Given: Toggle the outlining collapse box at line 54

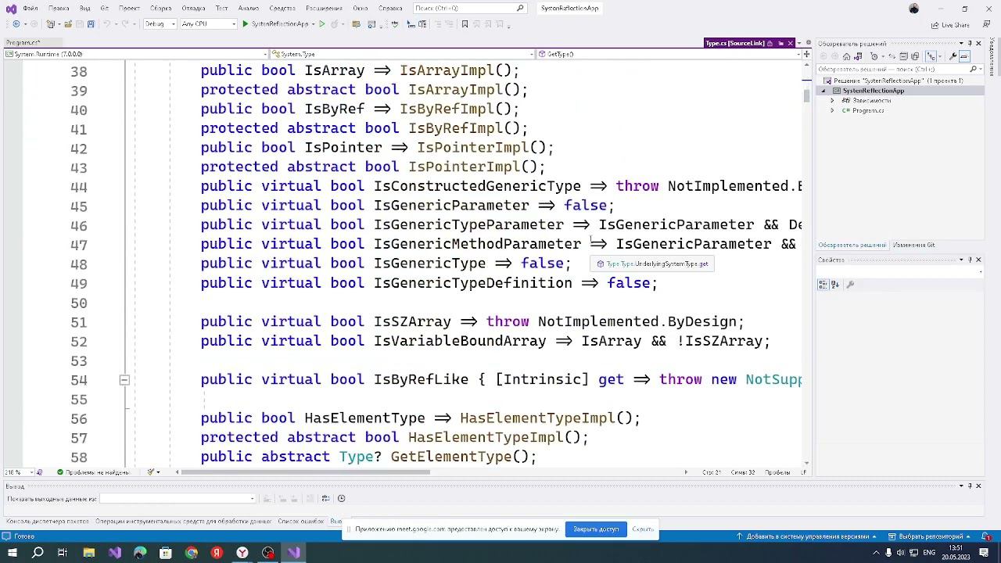Looking at the screenshot, I should click(124, 380).
